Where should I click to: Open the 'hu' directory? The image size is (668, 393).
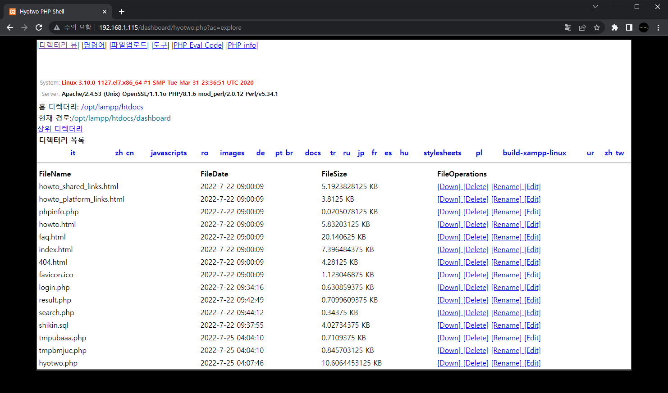coord(404,153)
